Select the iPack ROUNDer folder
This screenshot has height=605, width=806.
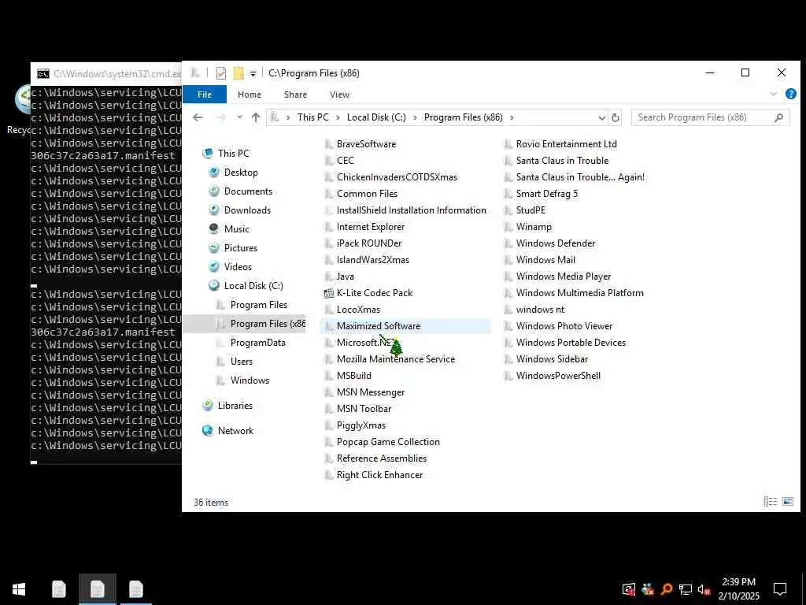click(x=369, y=243)
